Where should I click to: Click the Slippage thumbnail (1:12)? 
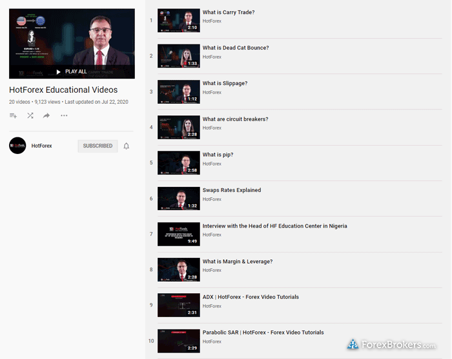[x=179, y=92]
